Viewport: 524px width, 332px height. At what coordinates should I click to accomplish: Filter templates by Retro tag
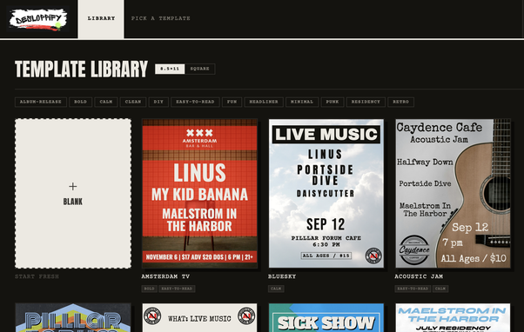(x=400, y=102)
